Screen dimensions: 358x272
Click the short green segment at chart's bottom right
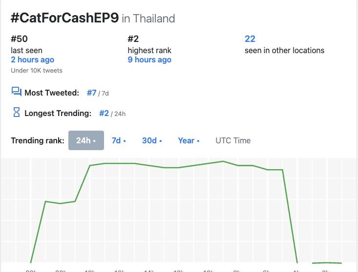(327, 263)
